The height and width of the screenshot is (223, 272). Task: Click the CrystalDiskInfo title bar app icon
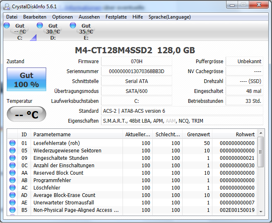coord(7,7)
